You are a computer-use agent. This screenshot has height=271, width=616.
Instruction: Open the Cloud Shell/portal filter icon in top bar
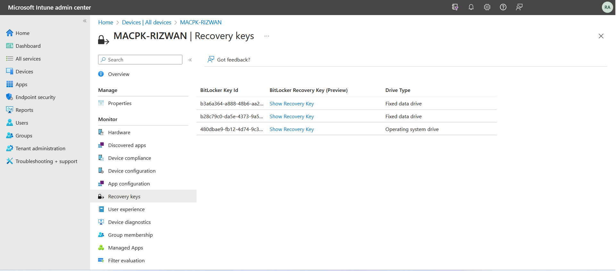point(455,7)
